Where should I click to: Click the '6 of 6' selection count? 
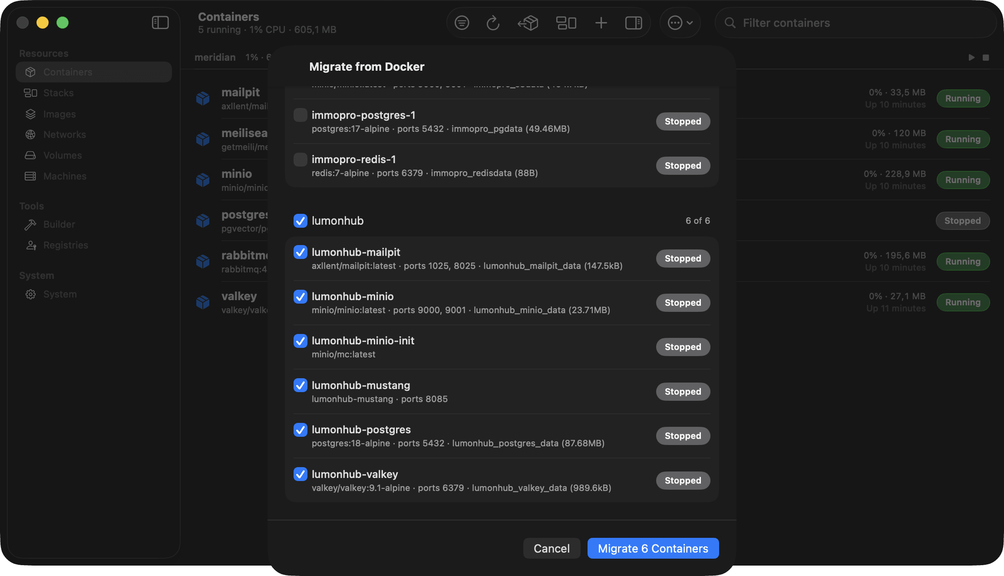point(698,220)
